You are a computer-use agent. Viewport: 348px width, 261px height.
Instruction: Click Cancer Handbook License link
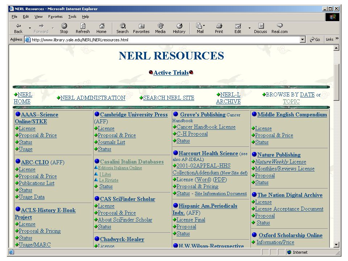click(x=206, y=127)
